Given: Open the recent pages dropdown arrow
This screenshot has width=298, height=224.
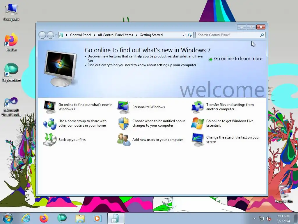Looking at the screenshot, I should click(56, 35).
